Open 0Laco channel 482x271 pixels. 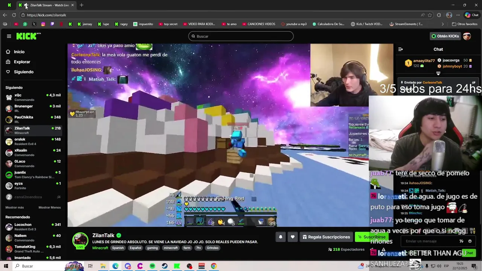(x=33, y=163)
